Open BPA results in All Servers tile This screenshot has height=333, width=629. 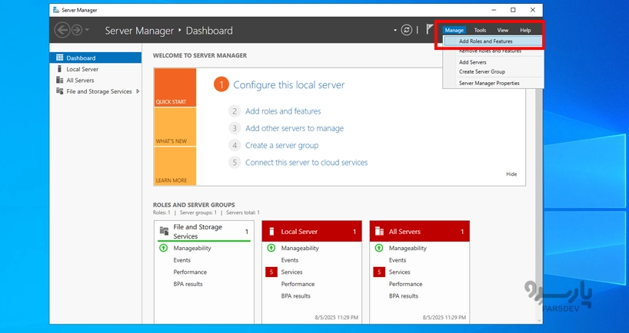pos(404,296)
